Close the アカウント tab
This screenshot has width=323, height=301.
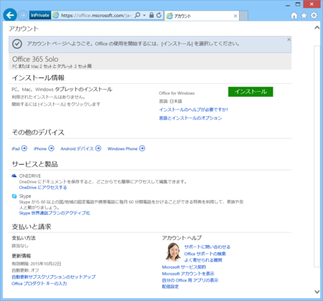(x=235, y=16)
